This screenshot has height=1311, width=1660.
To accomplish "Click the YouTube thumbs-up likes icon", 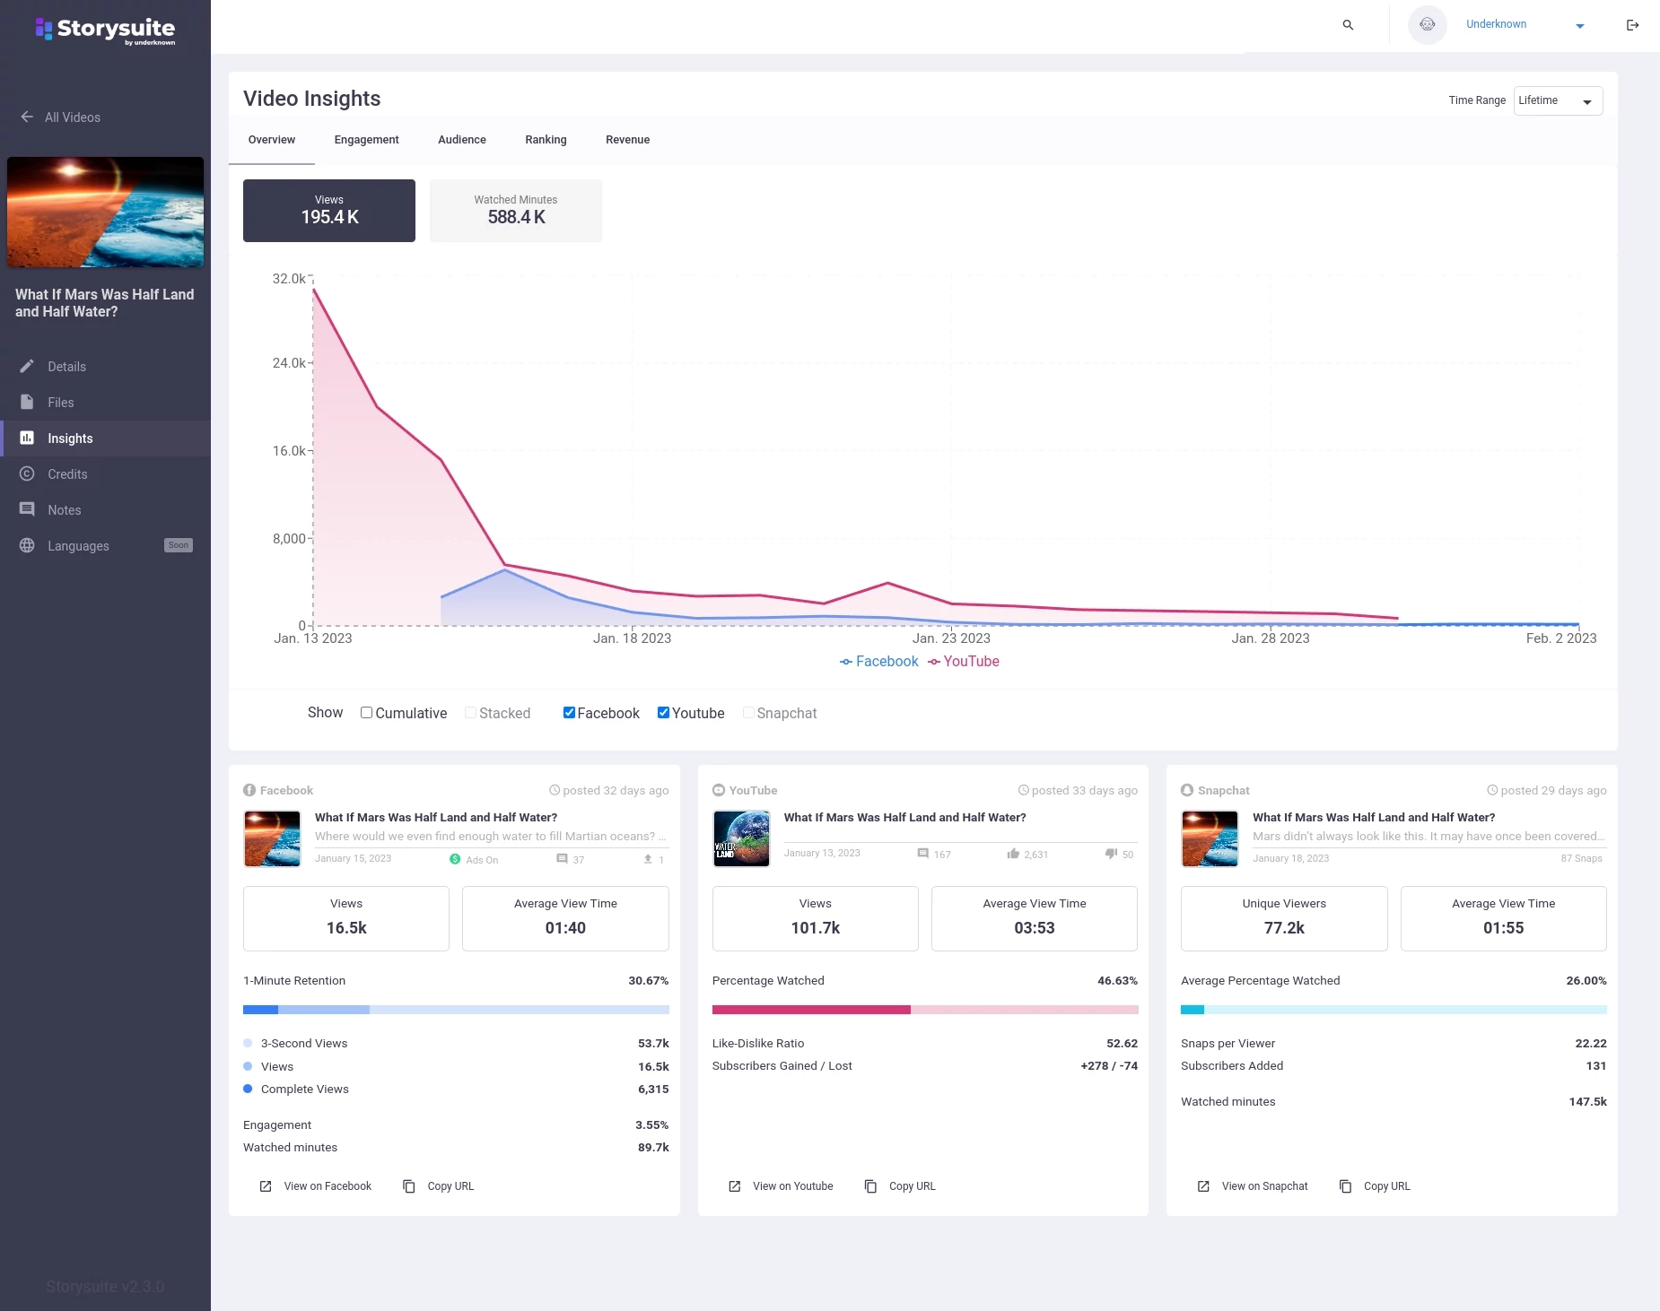I will click(1013, 854).
